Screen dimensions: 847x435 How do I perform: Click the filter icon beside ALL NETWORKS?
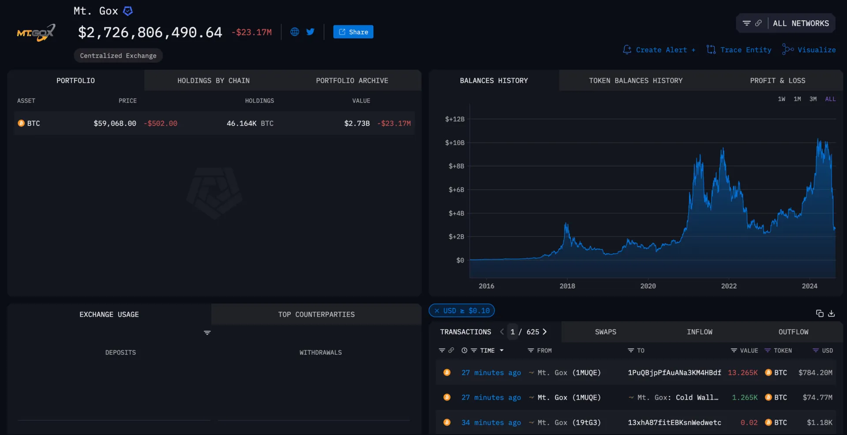[x=746, y=23]
